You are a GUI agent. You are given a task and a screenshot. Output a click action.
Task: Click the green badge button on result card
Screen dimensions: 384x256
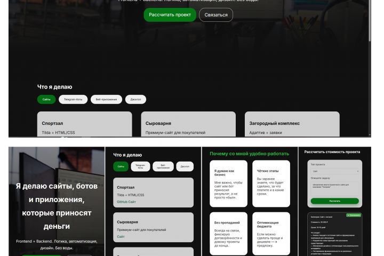[354, 215]
